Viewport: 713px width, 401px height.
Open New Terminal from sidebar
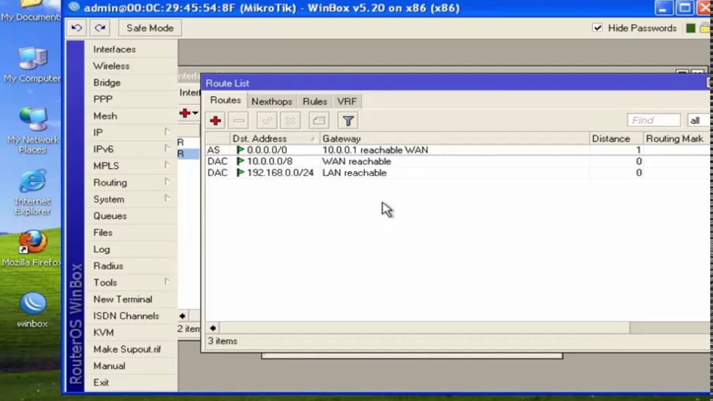(x=123, y=299)
